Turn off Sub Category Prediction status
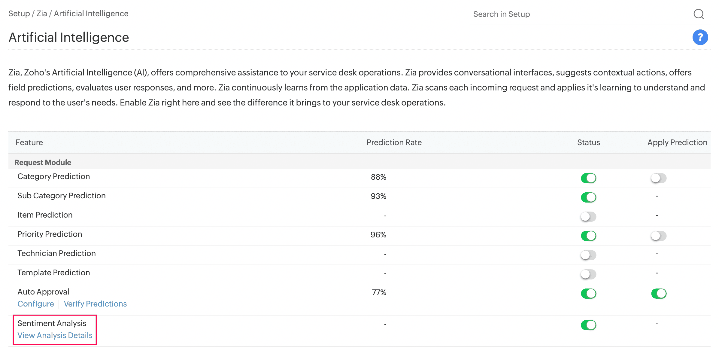719x348 pixels. click(x=588, y=197)
